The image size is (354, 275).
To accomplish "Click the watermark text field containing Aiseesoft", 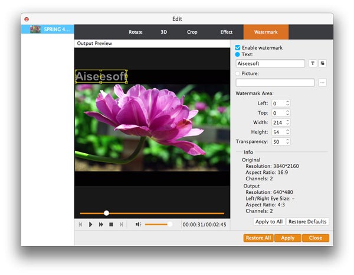I will [270, 64].
